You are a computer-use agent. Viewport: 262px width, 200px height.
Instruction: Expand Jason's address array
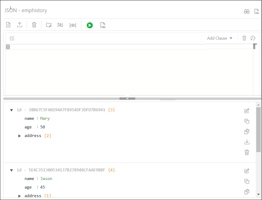(19, 195)
